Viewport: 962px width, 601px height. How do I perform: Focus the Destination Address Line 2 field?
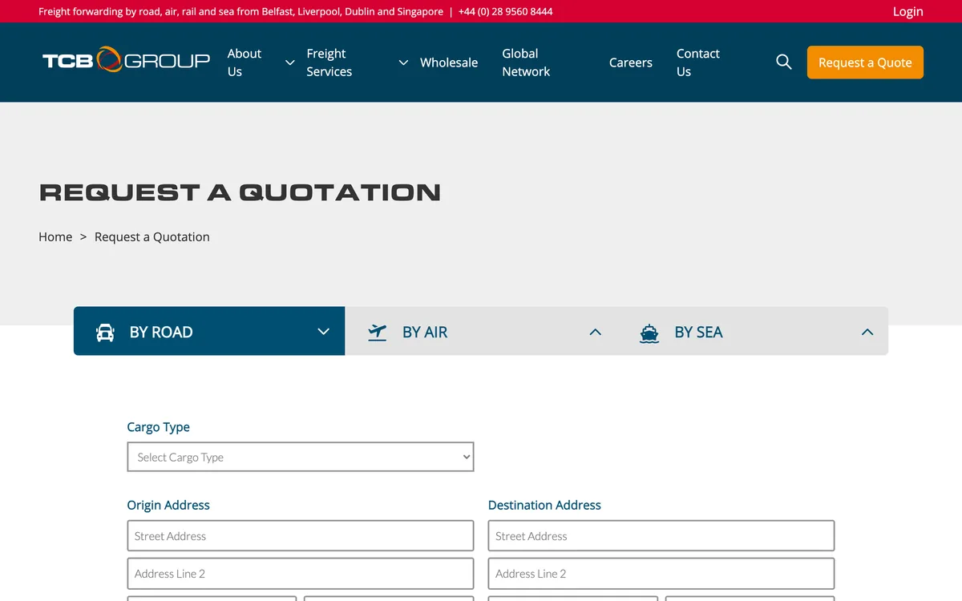point(661,574)
